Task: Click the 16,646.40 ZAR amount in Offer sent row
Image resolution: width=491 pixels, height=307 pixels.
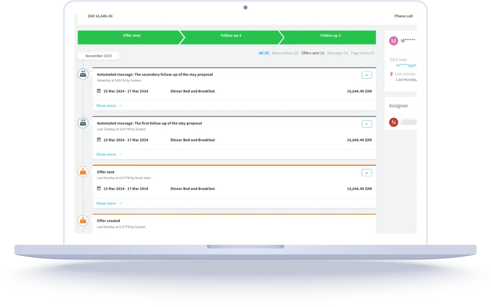Action: click(359, 189)
